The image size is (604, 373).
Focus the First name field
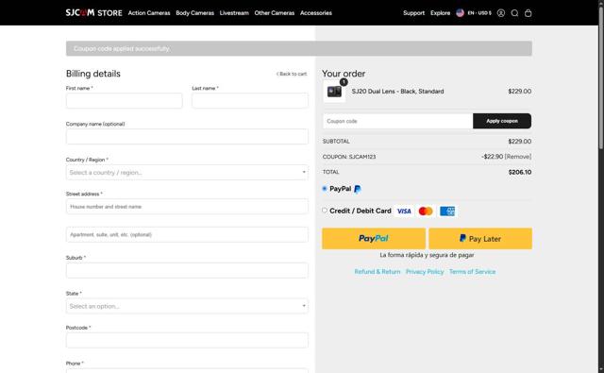[124, 101]
